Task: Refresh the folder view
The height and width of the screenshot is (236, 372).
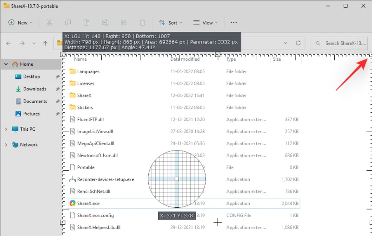Action: click(x=298, y=43)
